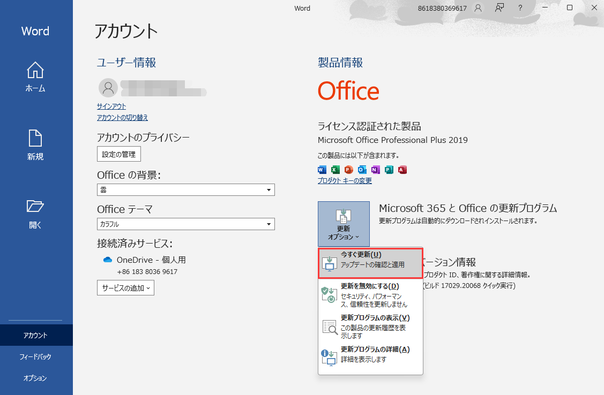Screen dimensions: 604x395
Task: Select the アカウント sidebar tab
Action: point(36,335)
